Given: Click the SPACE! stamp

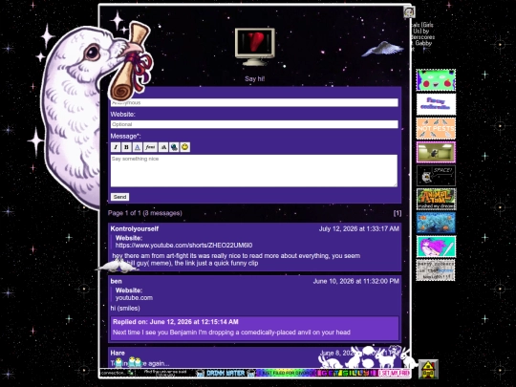Looking at the screenshot, I should (436, 176).
